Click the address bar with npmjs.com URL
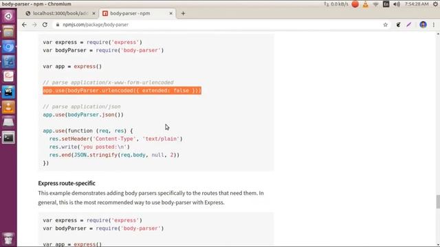Screen dimensions: 440x247 click(x=219, y=25)
